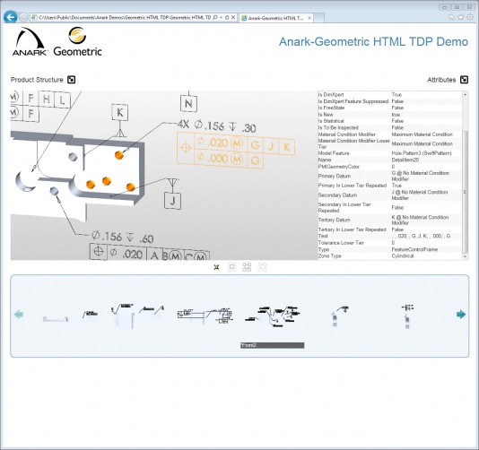Select the 'Secondary Datum' attribute row
This screenshot has width=479, height=450.
point(389,195)
